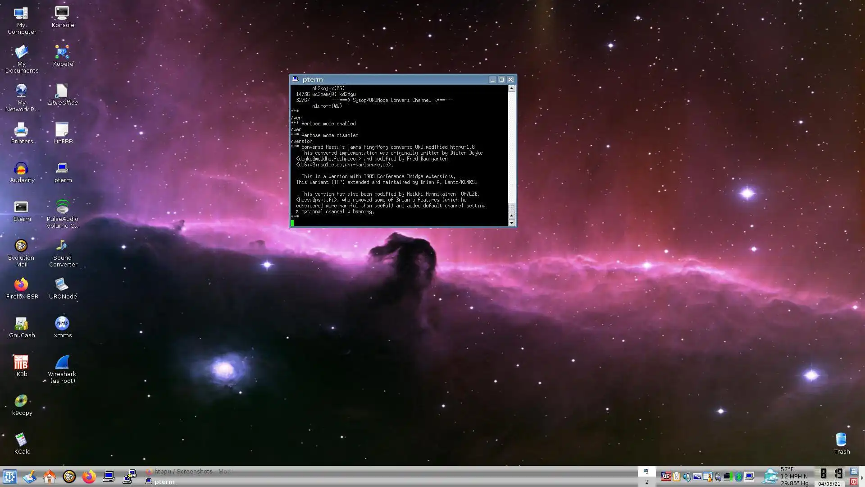
Task: Open Wireshark (as root) desktop icon
Action: pos(62,363)
